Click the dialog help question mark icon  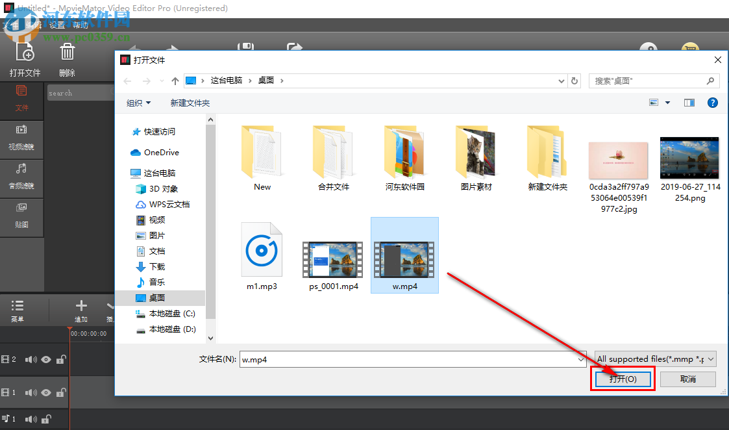(x=712, y=102)
